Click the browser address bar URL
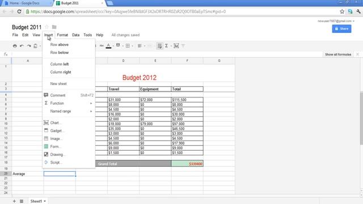The image size is (363, 204). click(128, 11)
